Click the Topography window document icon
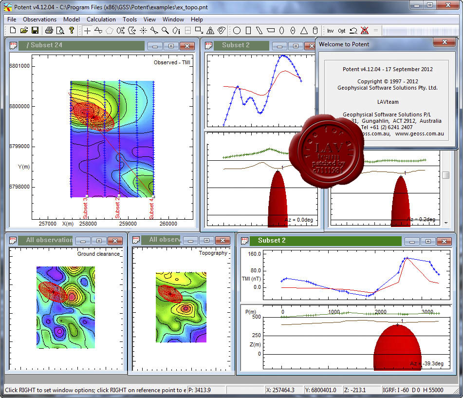The height and width of the screenshot is (398, 463). coord(136,240)
